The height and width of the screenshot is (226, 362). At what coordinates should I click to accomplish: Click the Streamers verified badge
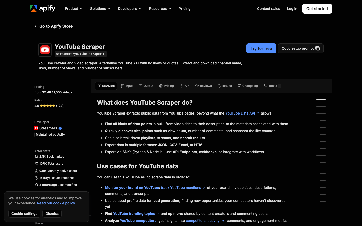point(60,128)
